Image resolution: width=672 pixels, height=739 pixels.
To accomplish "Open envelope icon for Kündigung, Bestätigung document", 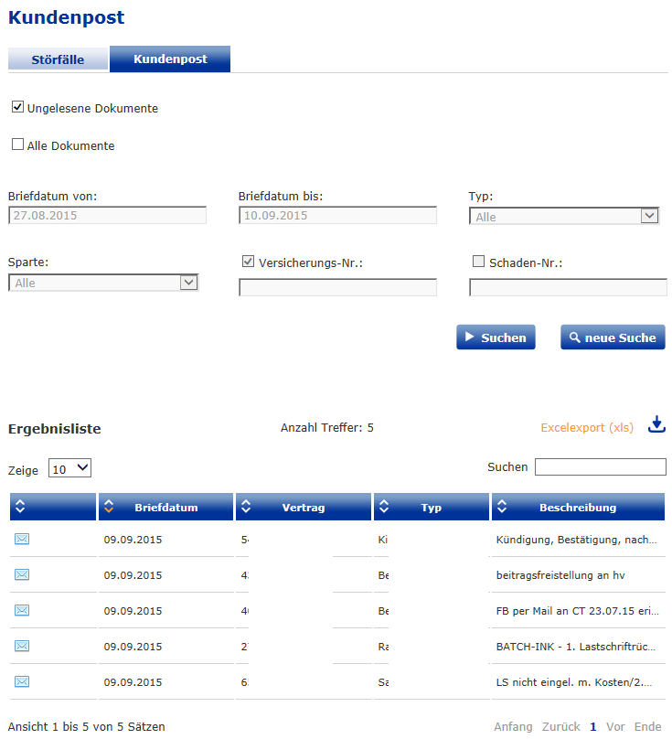I will (23, 540).
